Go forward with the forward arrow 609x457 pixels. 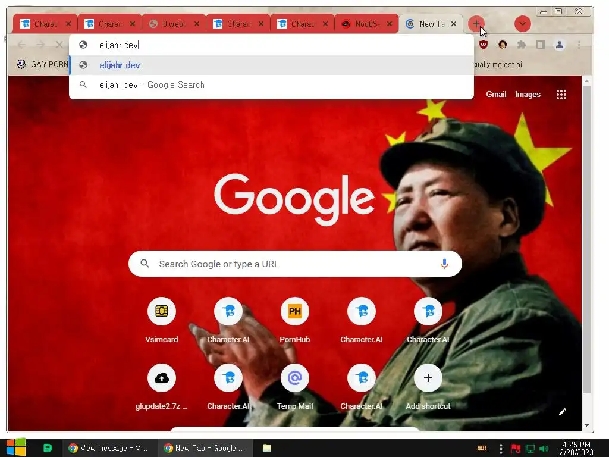tap(40, 45)
